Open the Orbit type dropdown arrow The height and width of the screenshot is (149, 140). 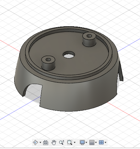40,143
